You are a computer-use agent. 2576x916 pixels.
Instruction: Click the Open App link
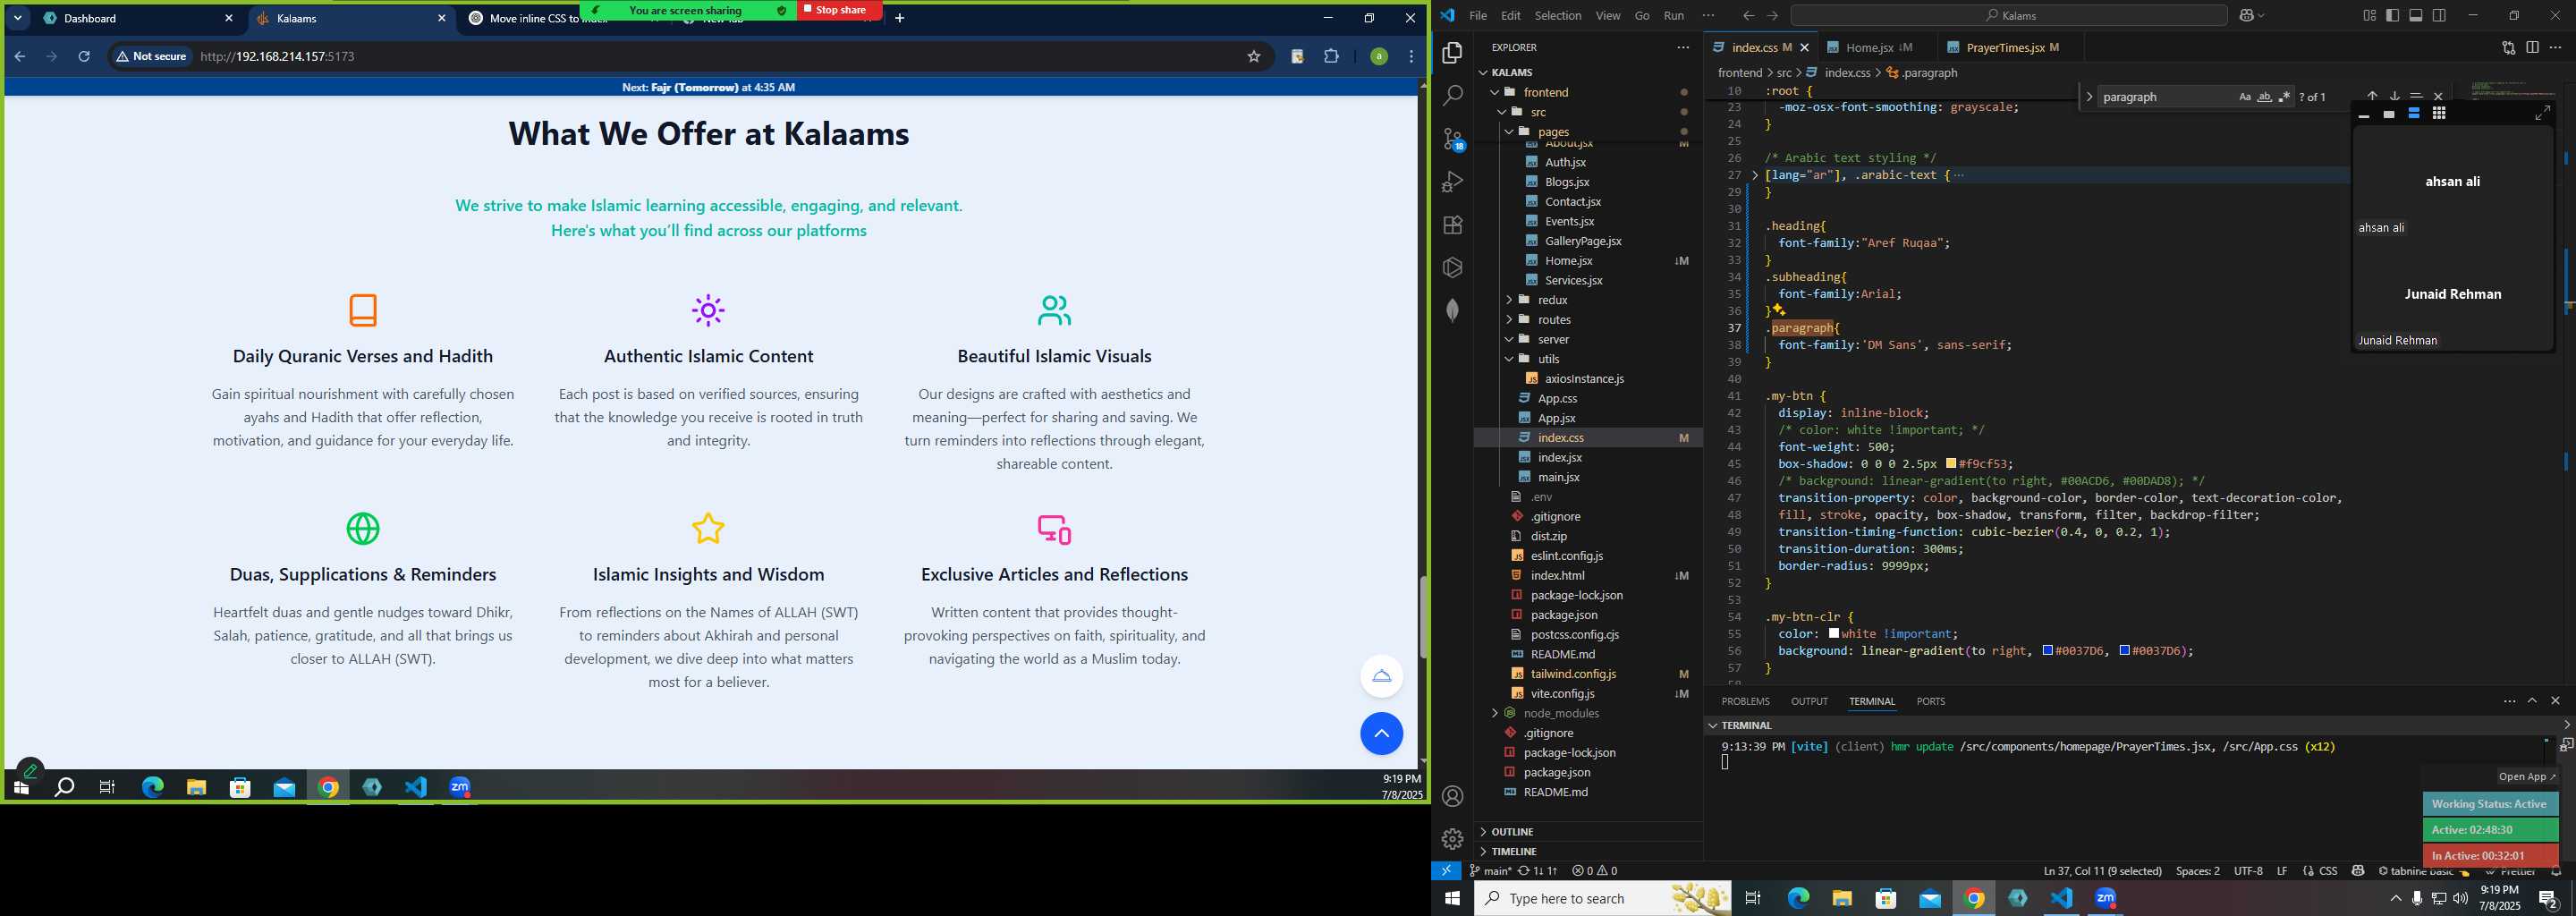[2526, 776]
